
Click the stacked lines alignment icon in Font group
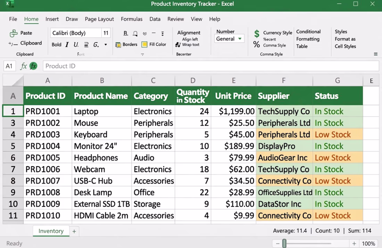tap(86, 44)
